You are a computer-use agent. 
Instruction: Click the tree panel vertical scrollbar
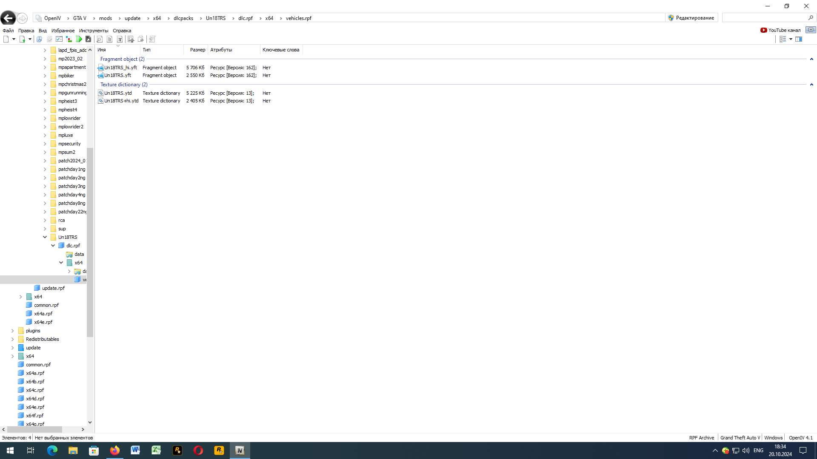tap(90, 242)
